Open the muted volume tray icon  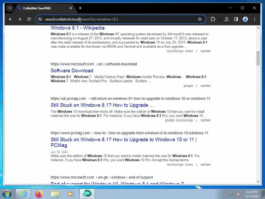[239, 194]
